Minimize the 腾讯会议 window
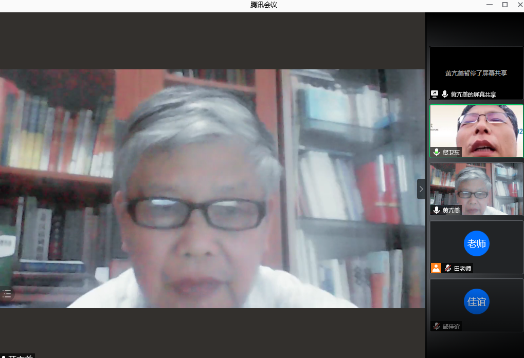Screen dimensions: 524x358 coord(491,5)
